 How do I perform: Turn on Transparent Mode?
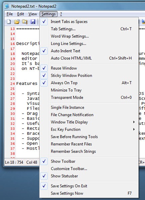(89, 98)
